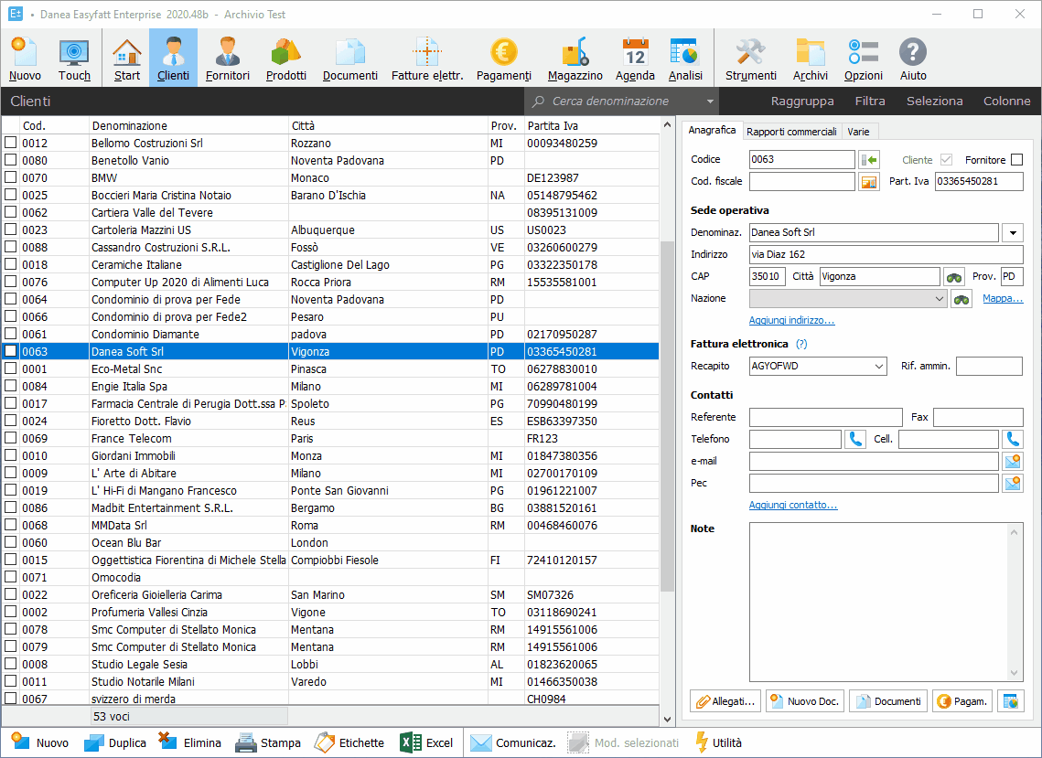Screen dimensions: 1042x758
Task: Open the Magazzino warehouse section
Action: click(x=575, y=59)
